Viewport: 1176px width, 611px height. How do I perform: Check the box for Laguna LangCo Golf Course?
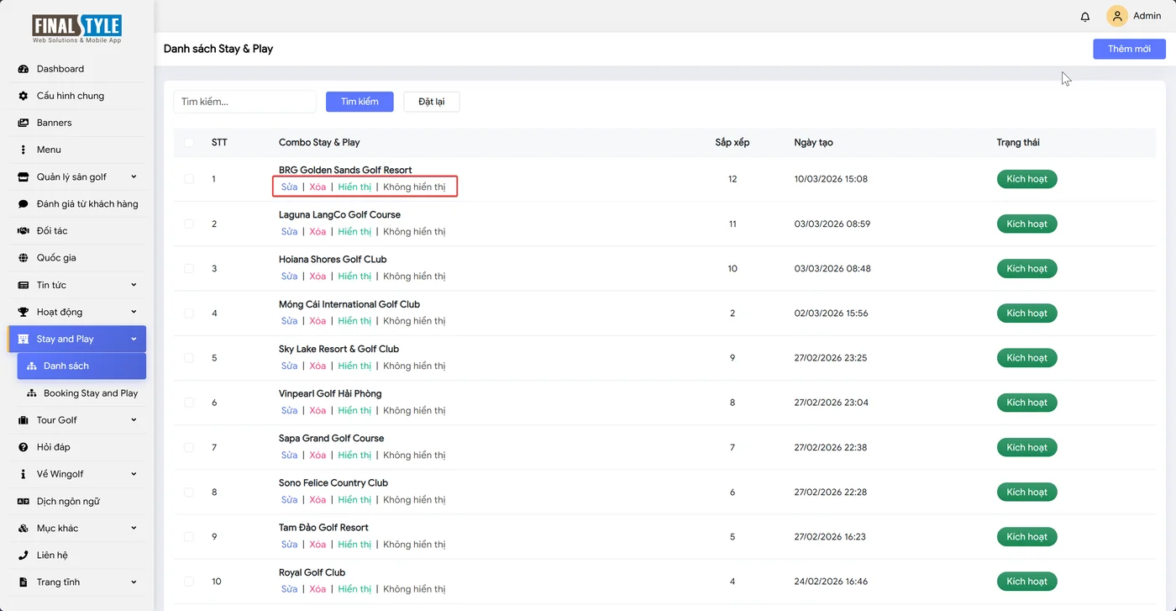pyautogui.click(x=189, y=224)
